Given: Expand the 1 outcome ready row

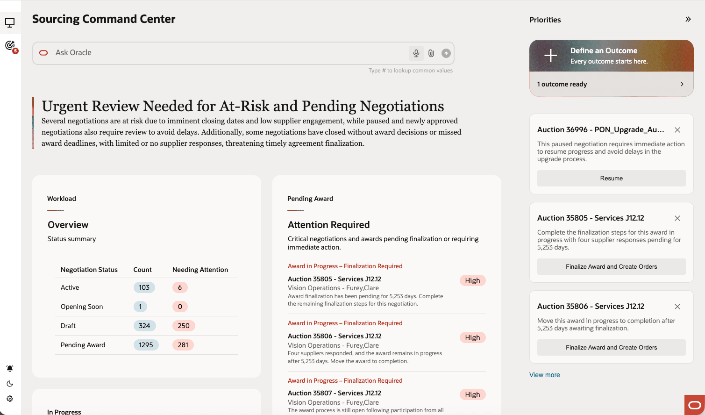Looking at the screenshot, I should 611,84.
